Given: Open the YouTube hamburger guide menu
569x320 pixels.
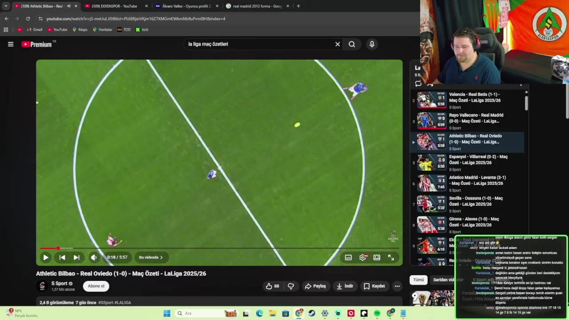Looking at the screenshot, I should (11, 44).
